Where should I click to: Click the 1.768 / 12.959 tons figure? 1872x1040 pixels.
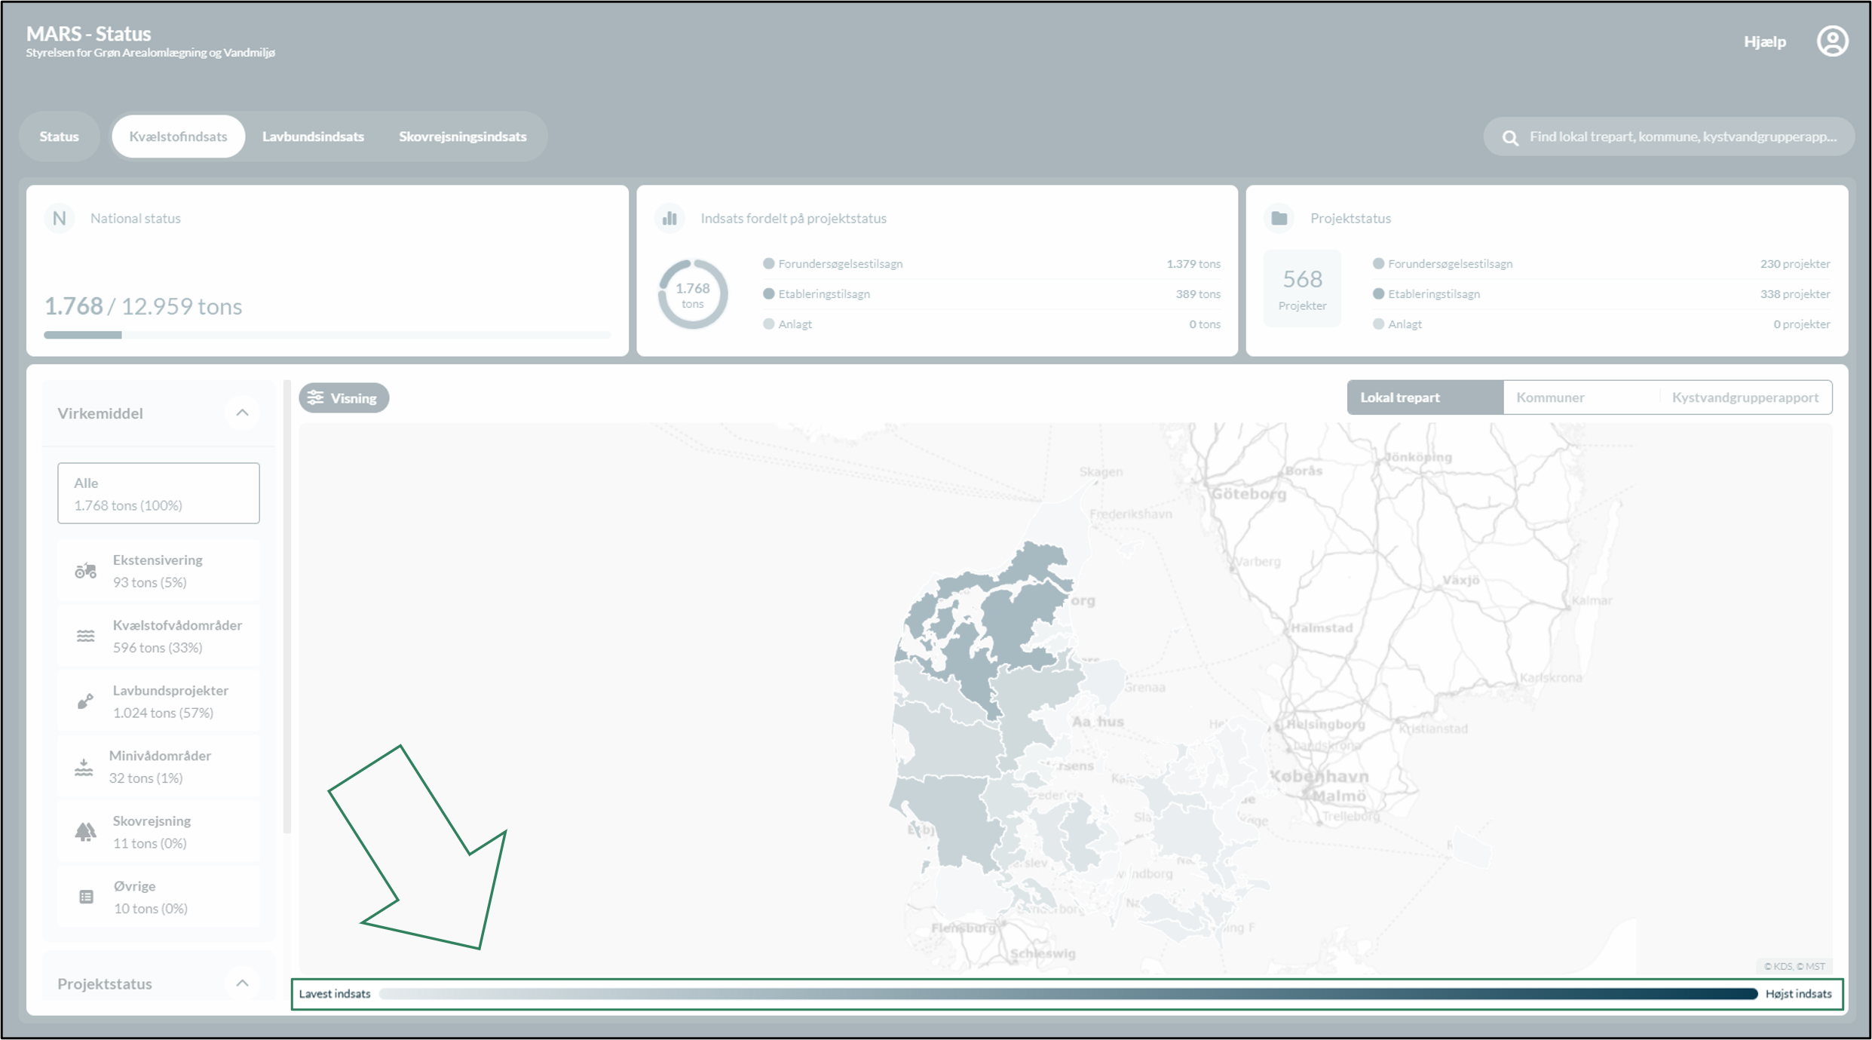[x=143, y=306]
